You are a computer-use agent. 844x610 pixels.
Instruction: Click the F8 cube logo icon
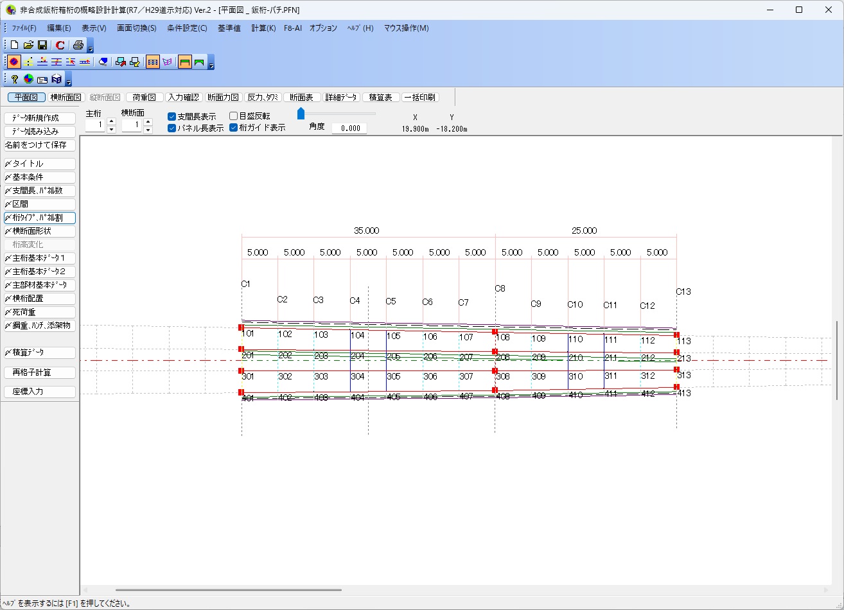tap(57, 79)
